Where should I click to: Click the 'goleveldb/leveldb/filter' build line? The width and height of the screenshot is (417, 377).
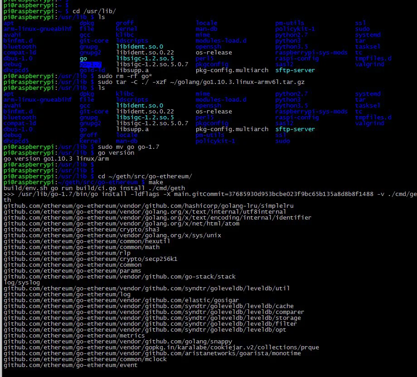pos(150,324)
